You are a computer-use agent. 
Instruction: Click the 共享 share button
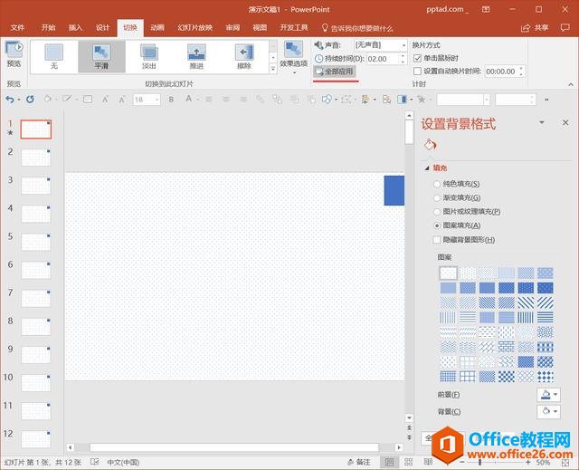click(536, 27)
